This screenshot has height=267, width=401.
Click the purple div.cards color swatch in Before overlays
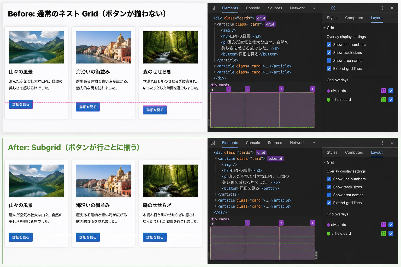[328, 91]
